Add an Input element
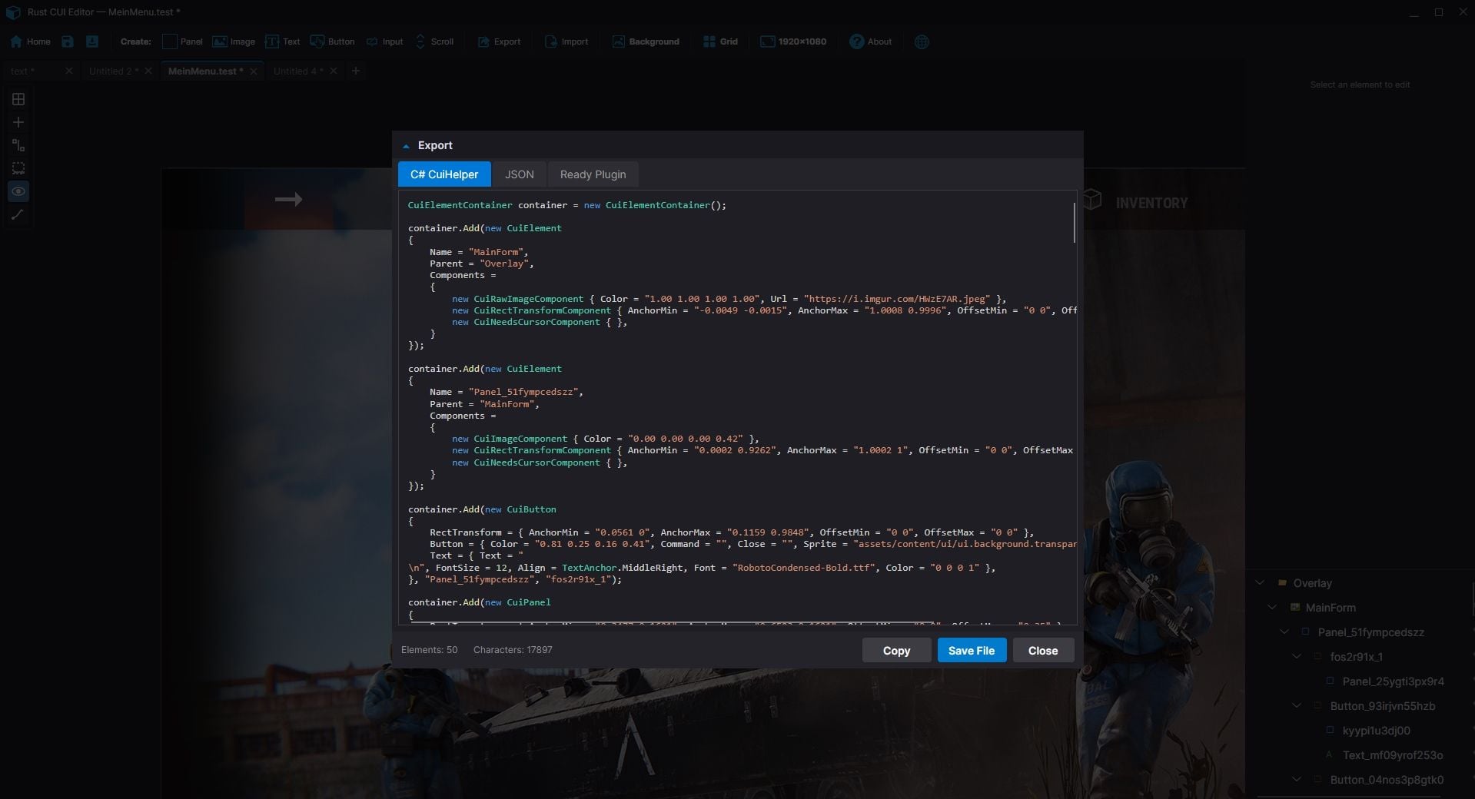Screen dimensions: 1475x799 [384, 41]
